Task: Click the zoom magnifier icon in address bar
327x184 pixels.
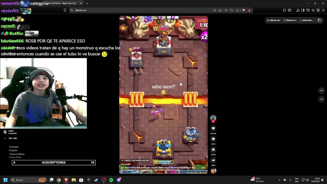Action: point(232,10)
